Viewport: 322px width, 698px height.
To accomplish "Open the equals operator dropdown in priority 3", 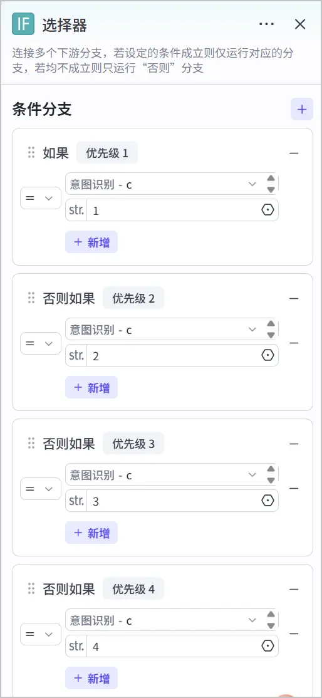I will click(41, 489).
